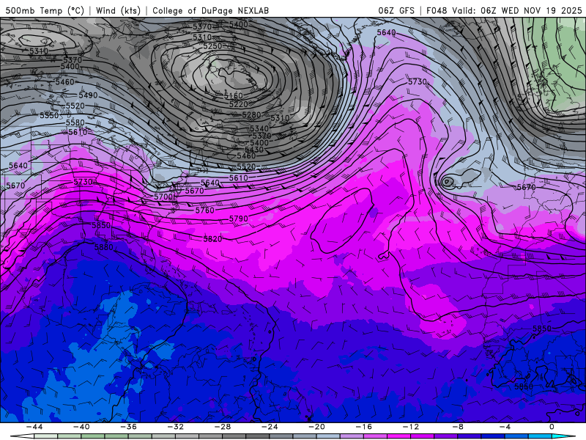The height and width of the screenshot is (440, 586).
Task: Click the 5160 contour label at low center
Action: (233, 96)
